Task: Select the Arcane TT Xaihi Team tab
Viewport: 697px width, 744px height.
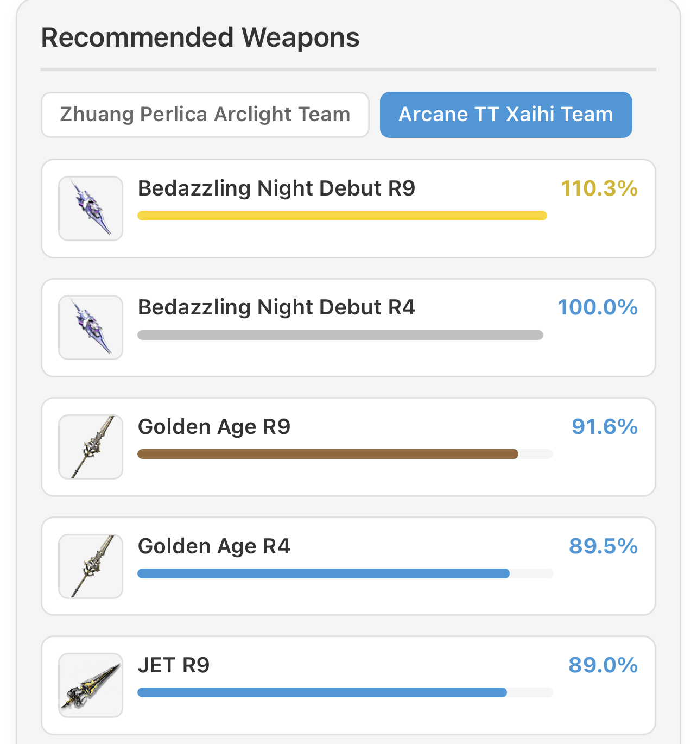Action: [x=506, y=115]
